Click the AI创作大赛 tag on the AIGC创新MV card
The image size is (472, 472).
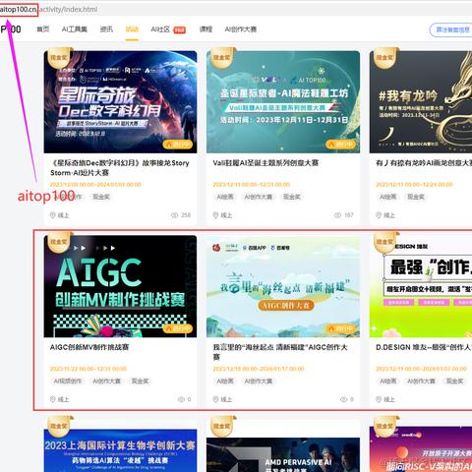pyautogui.click(x=106, y=381)
